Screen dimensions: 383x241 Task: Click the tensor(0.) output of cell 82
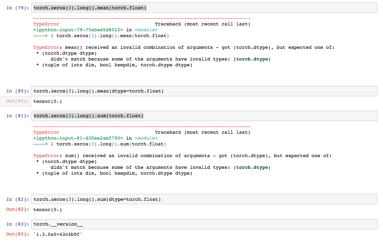tap(48, 209)
